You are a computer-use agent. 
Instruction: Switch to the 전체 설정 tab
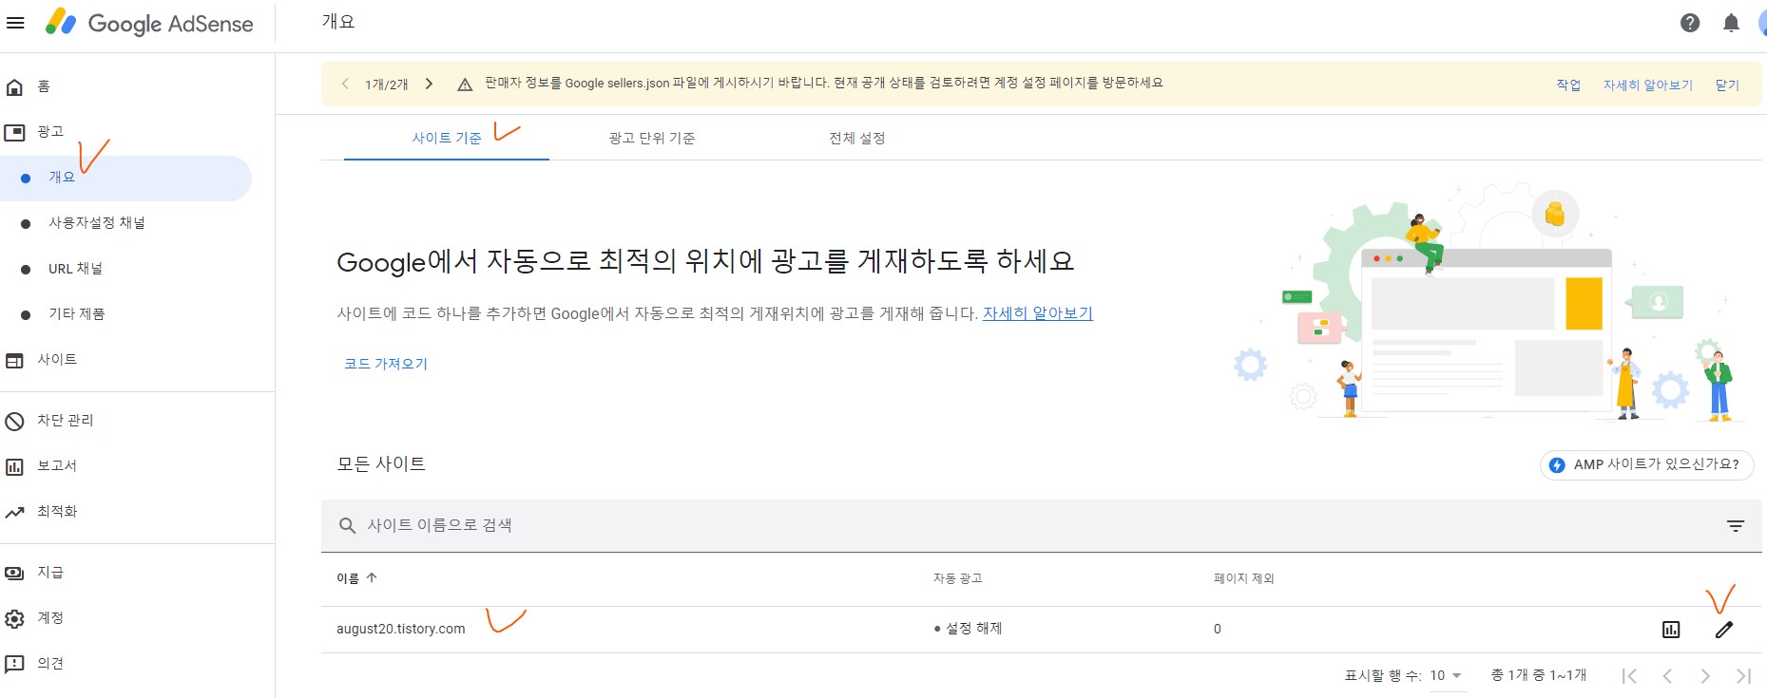pyautogui.click(x=857, y=138)
